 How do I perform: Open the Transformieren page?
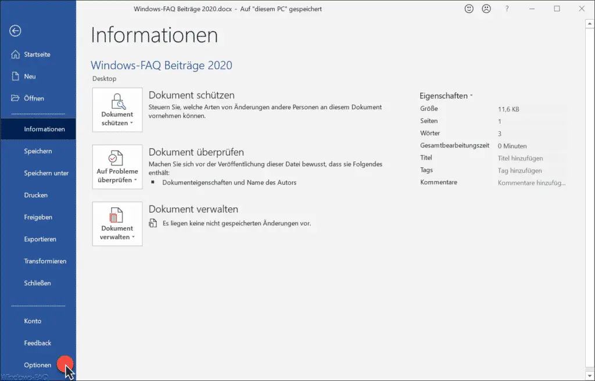pos(38,261)
